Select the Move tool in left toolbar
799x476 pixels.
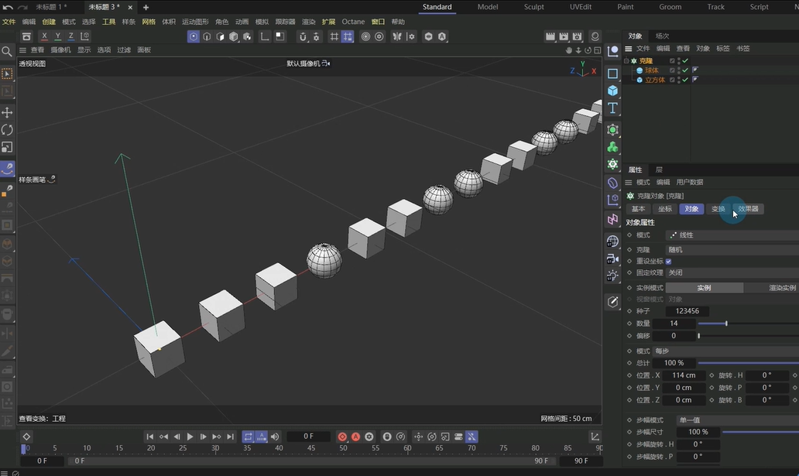tap(7, 112)
